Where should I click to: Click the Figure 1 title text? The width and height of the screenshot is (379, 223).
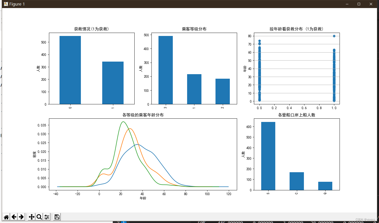(x=17, y=4)
